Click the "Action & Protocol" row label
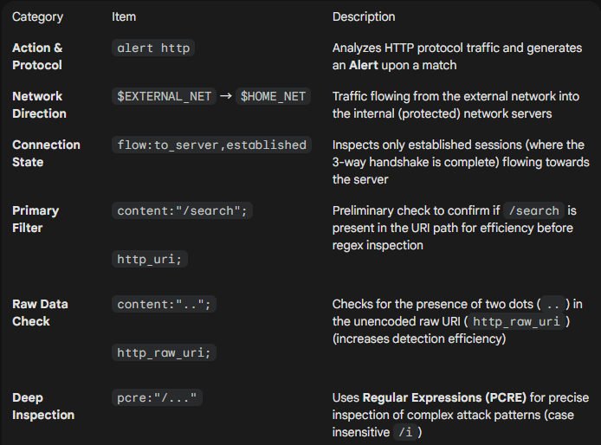 [37, 56]
